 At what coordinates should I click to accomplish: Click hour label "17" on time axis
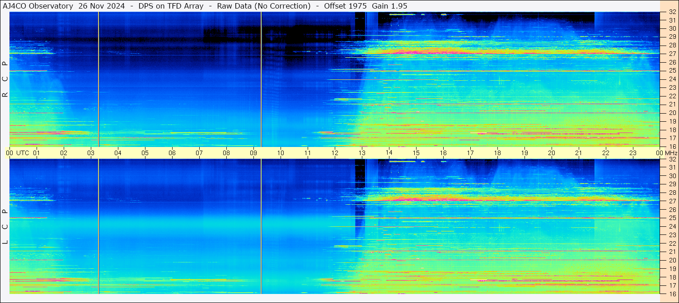pos(470,153)
